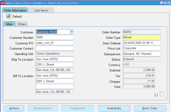Minimize the Sales Orders window
The image size is (171, 112).
coord(161,3)
